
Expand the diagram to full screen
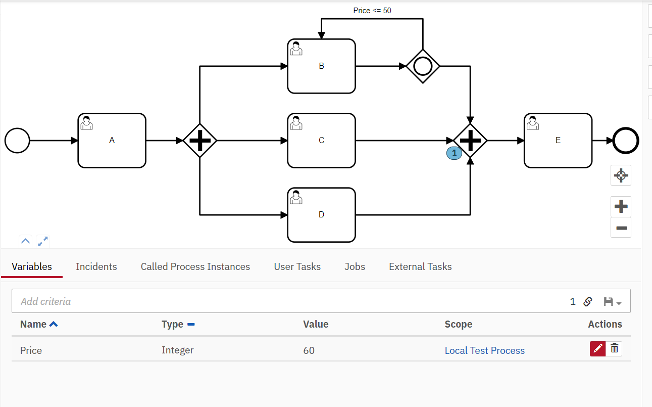pos(42,241)
